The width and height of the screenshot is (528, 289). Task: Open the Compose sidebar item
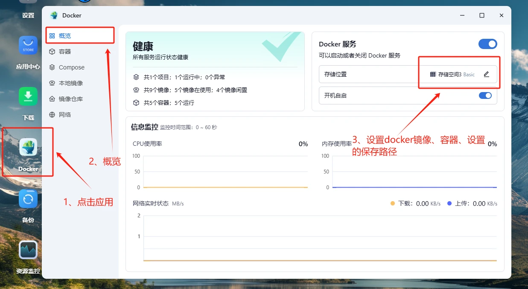pyautogui.click(x=71, y=67)
